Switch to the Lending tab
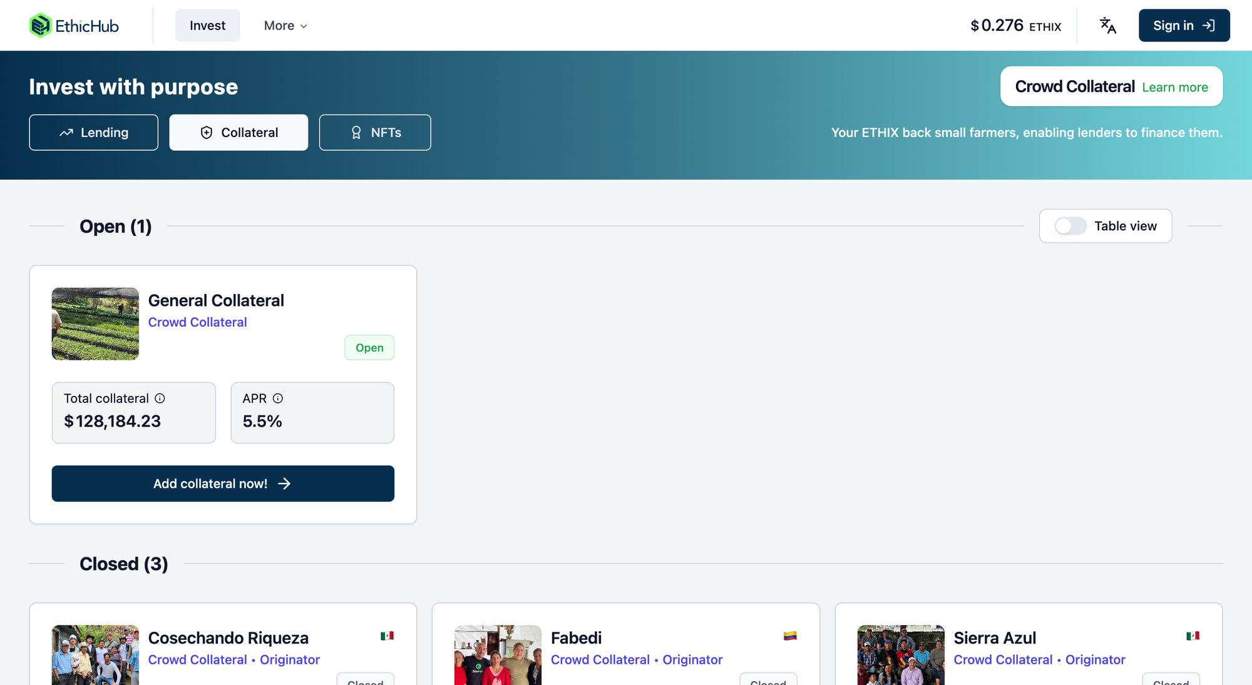This screenshot has height=685, width=1252. pos(94,133)
